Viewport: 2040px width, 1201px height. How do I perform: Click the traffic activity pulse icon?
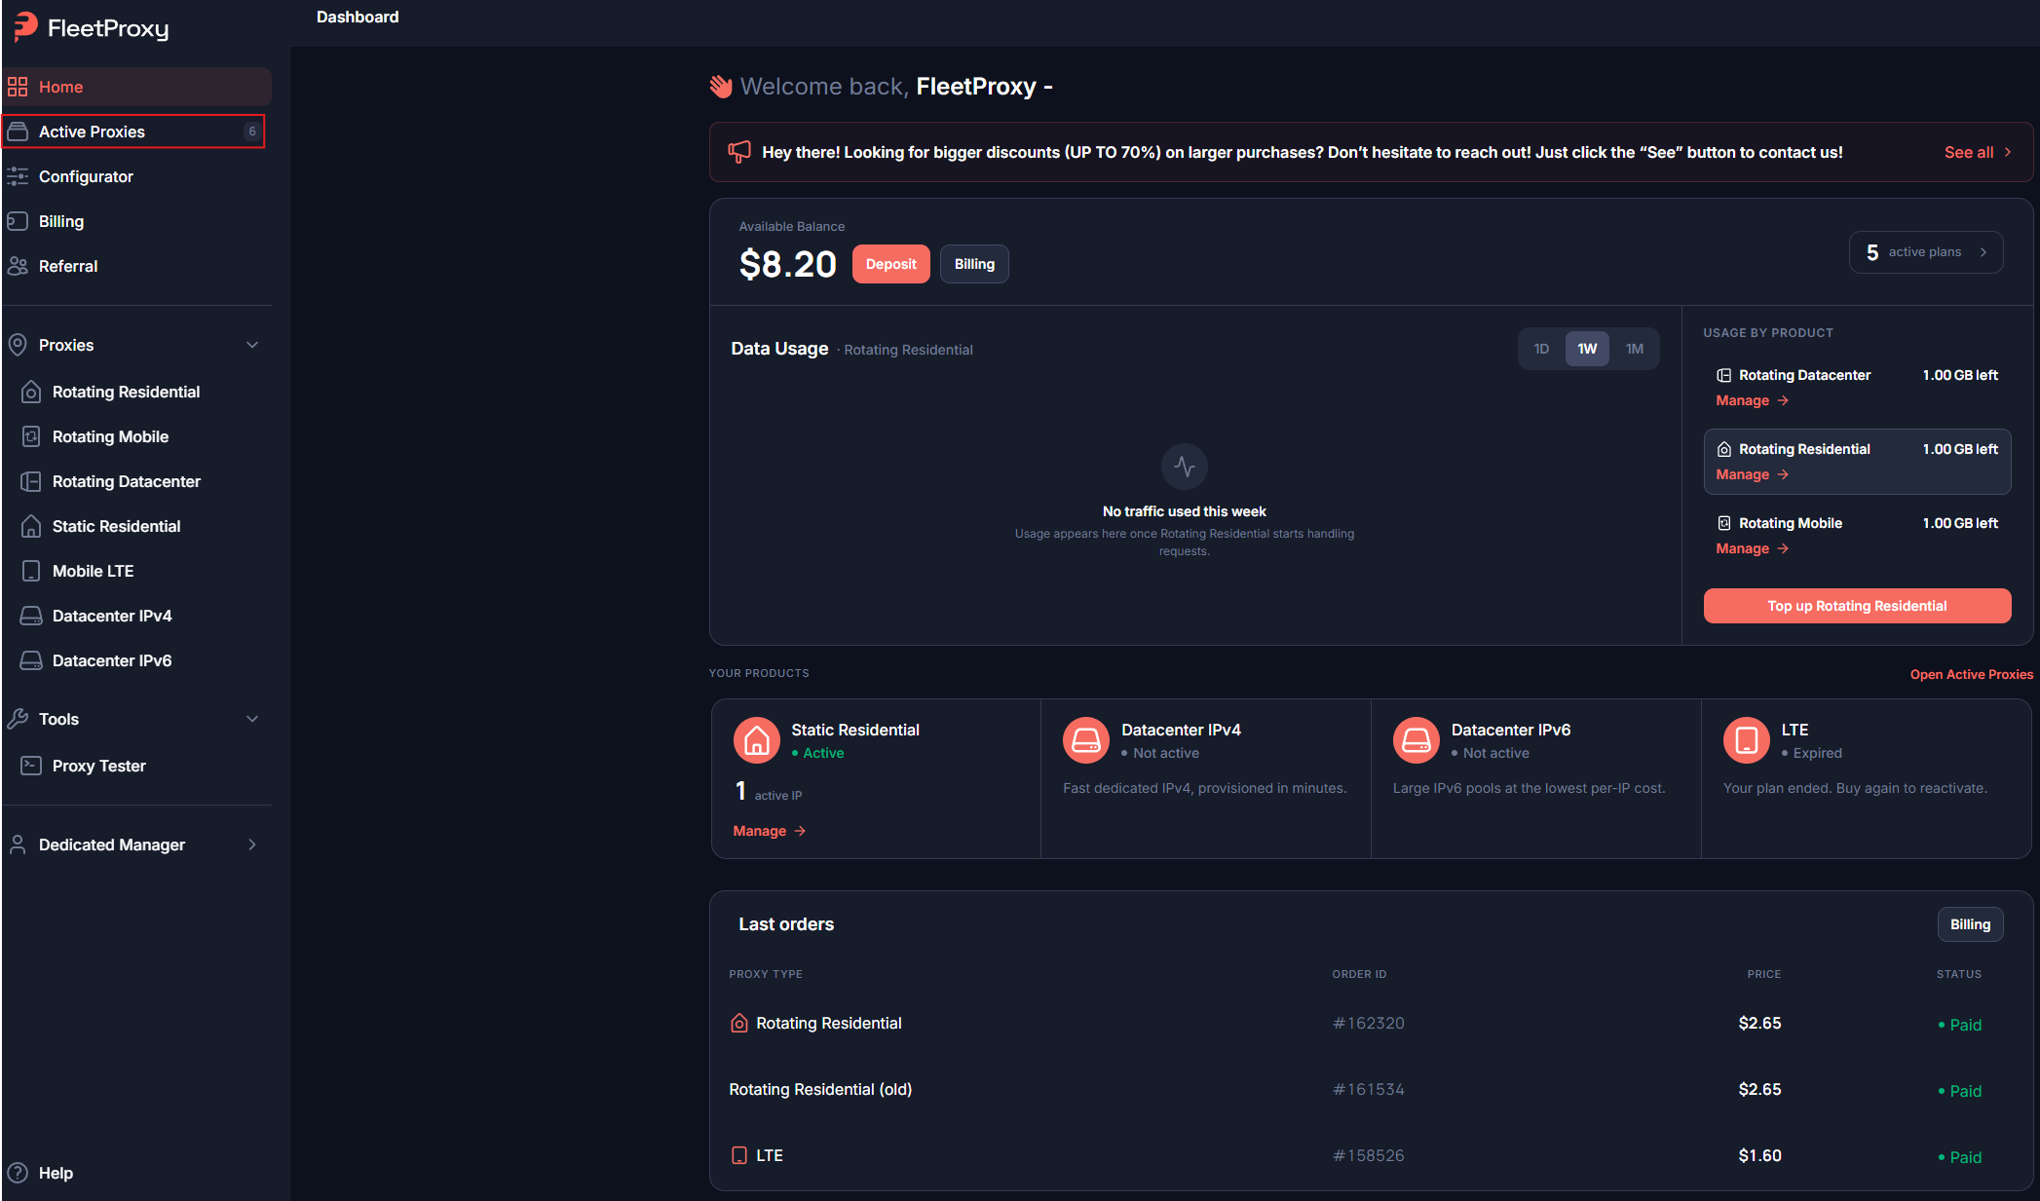pos(1185,467)
